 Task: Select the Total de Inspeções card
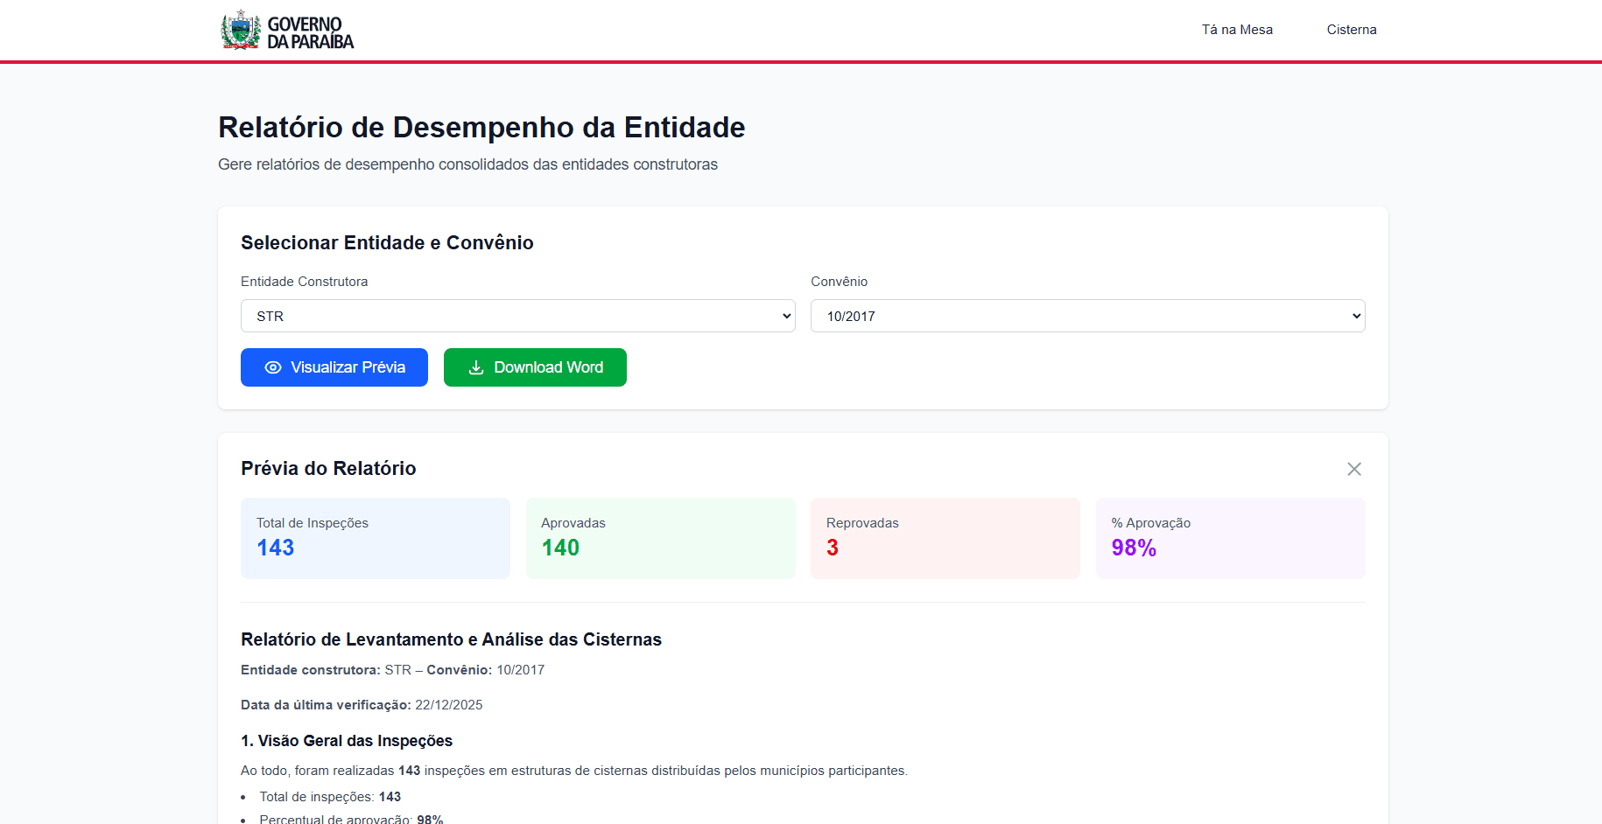pos(375,538)
